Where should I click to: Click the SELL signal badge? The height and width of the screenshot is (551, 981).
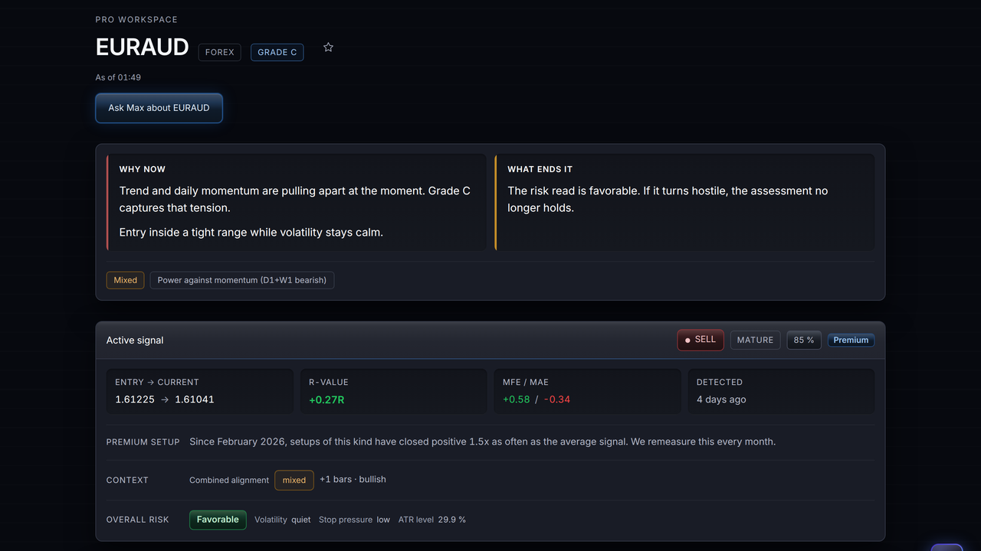point(700,340)
